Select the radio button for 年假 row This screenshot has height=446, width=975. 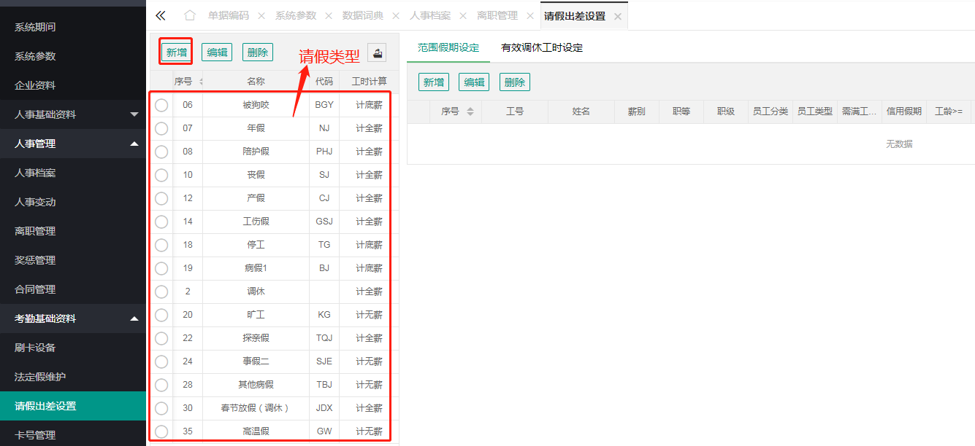tap(161, 128)
